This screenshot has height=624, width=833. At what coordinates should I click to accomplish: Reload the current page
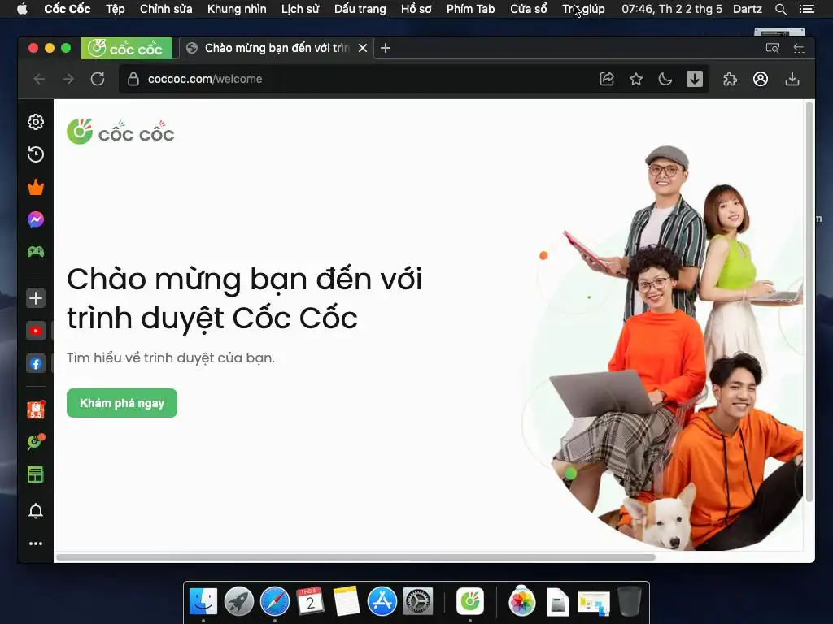[98, 79]
